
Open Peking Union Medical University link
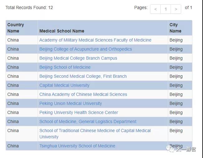[x=71, y=103]
